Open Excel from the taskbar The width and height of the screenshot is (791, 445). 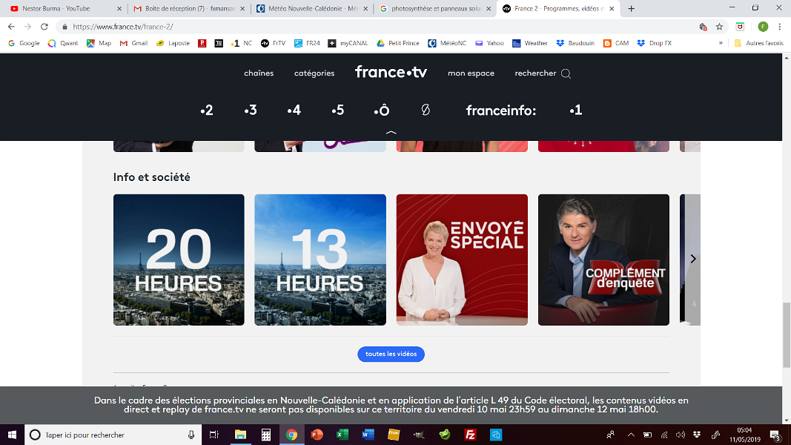tap(342, 435)
